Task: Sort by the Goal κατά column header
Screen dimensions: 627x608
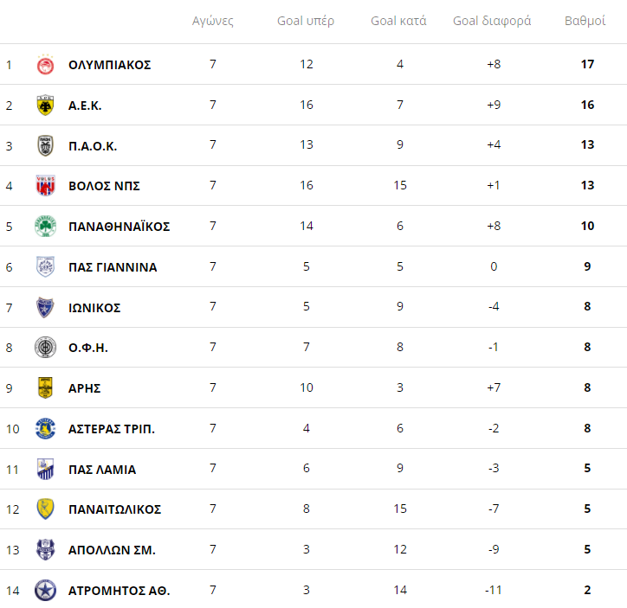Action: tap(398, 21)
